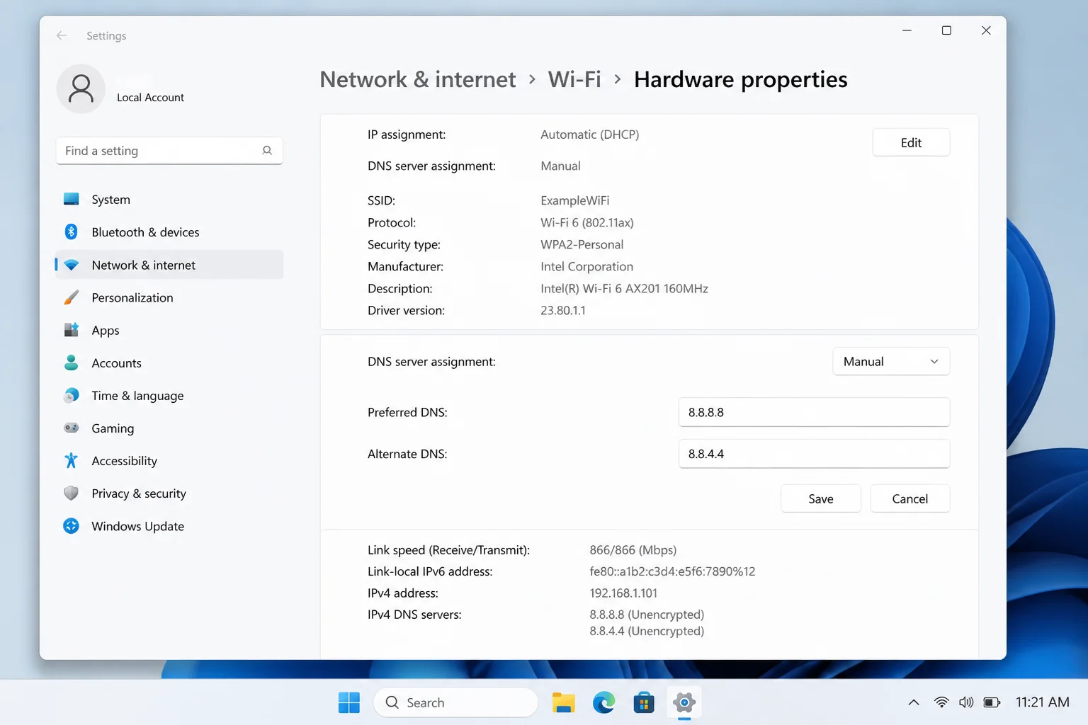Click the Apps icon in sidebar

(71, 330)
